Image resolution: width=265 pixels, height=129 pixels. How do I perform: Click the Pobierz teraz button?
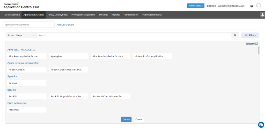[x=196, y=6]
